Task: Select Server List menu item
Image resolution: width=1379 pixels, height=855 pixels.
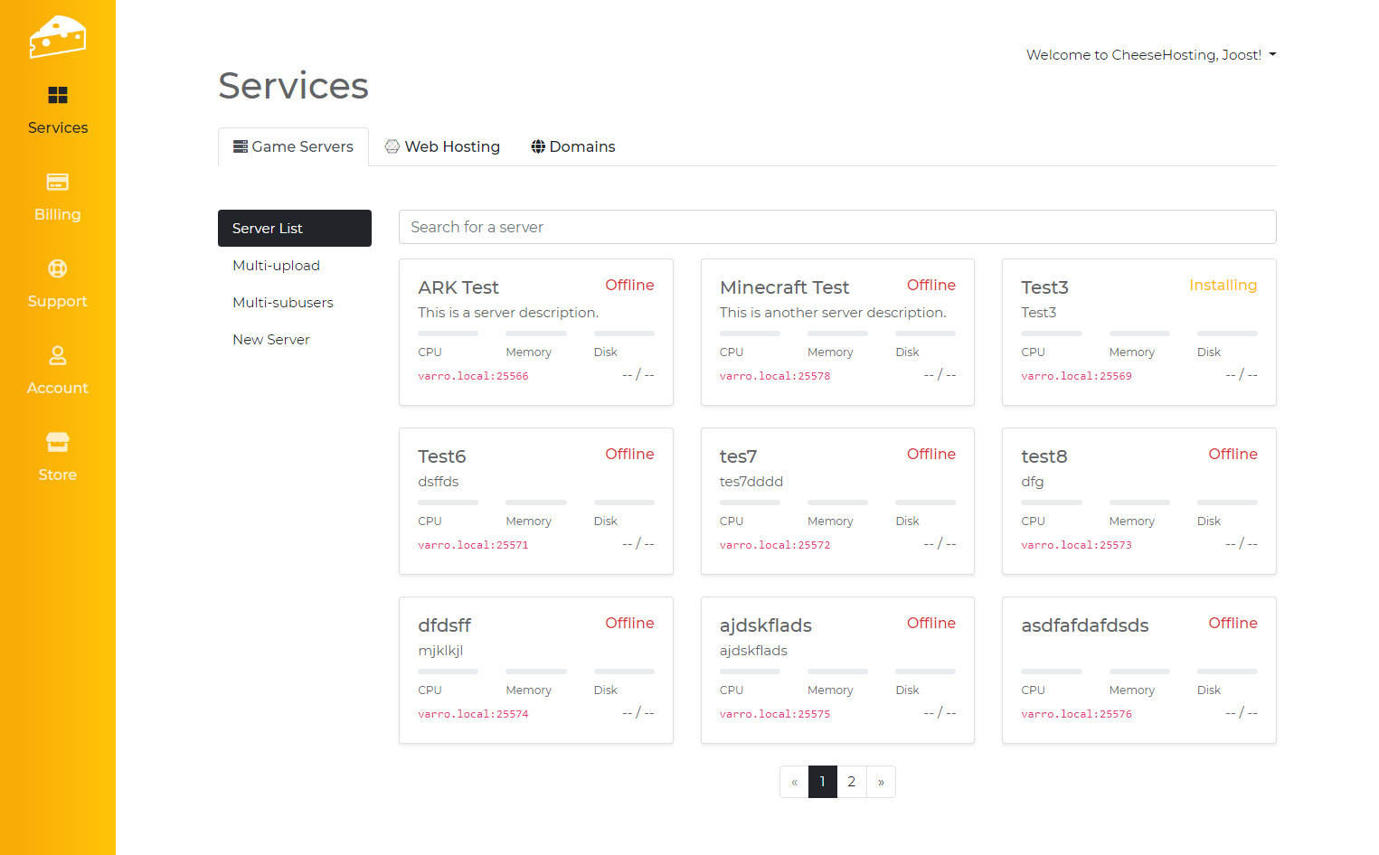Action: tap(294, 229)
